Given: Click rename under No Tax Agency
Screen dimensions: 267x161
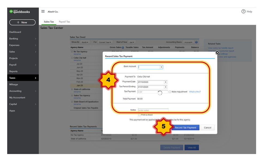Looking at the screenshot, I should tap(77, 54).
